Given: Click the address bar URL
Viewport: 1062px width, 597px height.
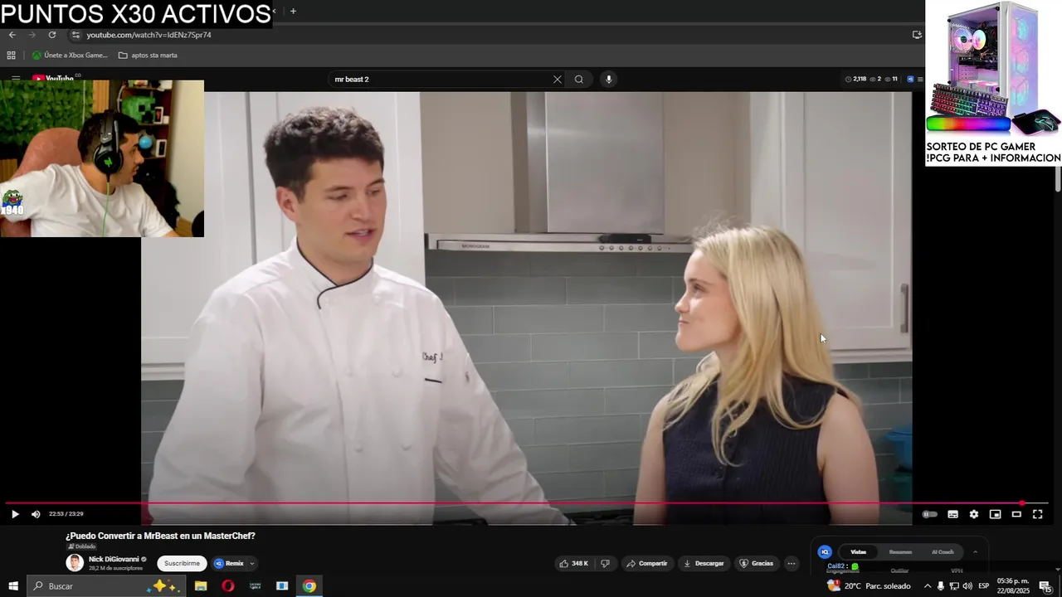Looking at the screenshot, I should (149, 35).
